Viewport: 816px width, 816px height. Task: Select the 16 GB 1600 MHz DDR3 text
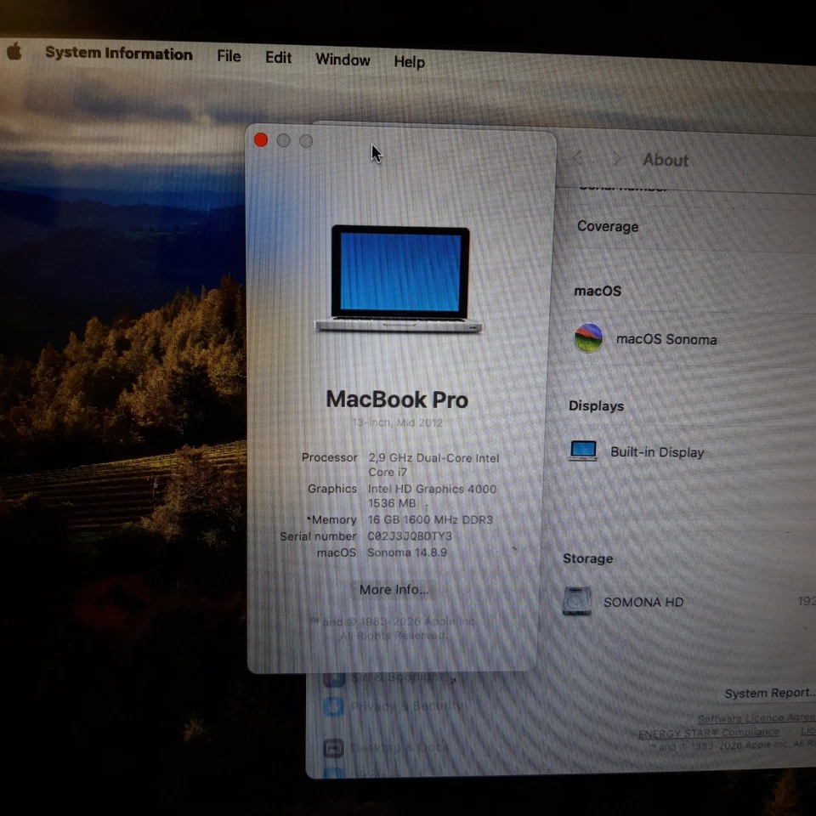(x=430, y=519)
